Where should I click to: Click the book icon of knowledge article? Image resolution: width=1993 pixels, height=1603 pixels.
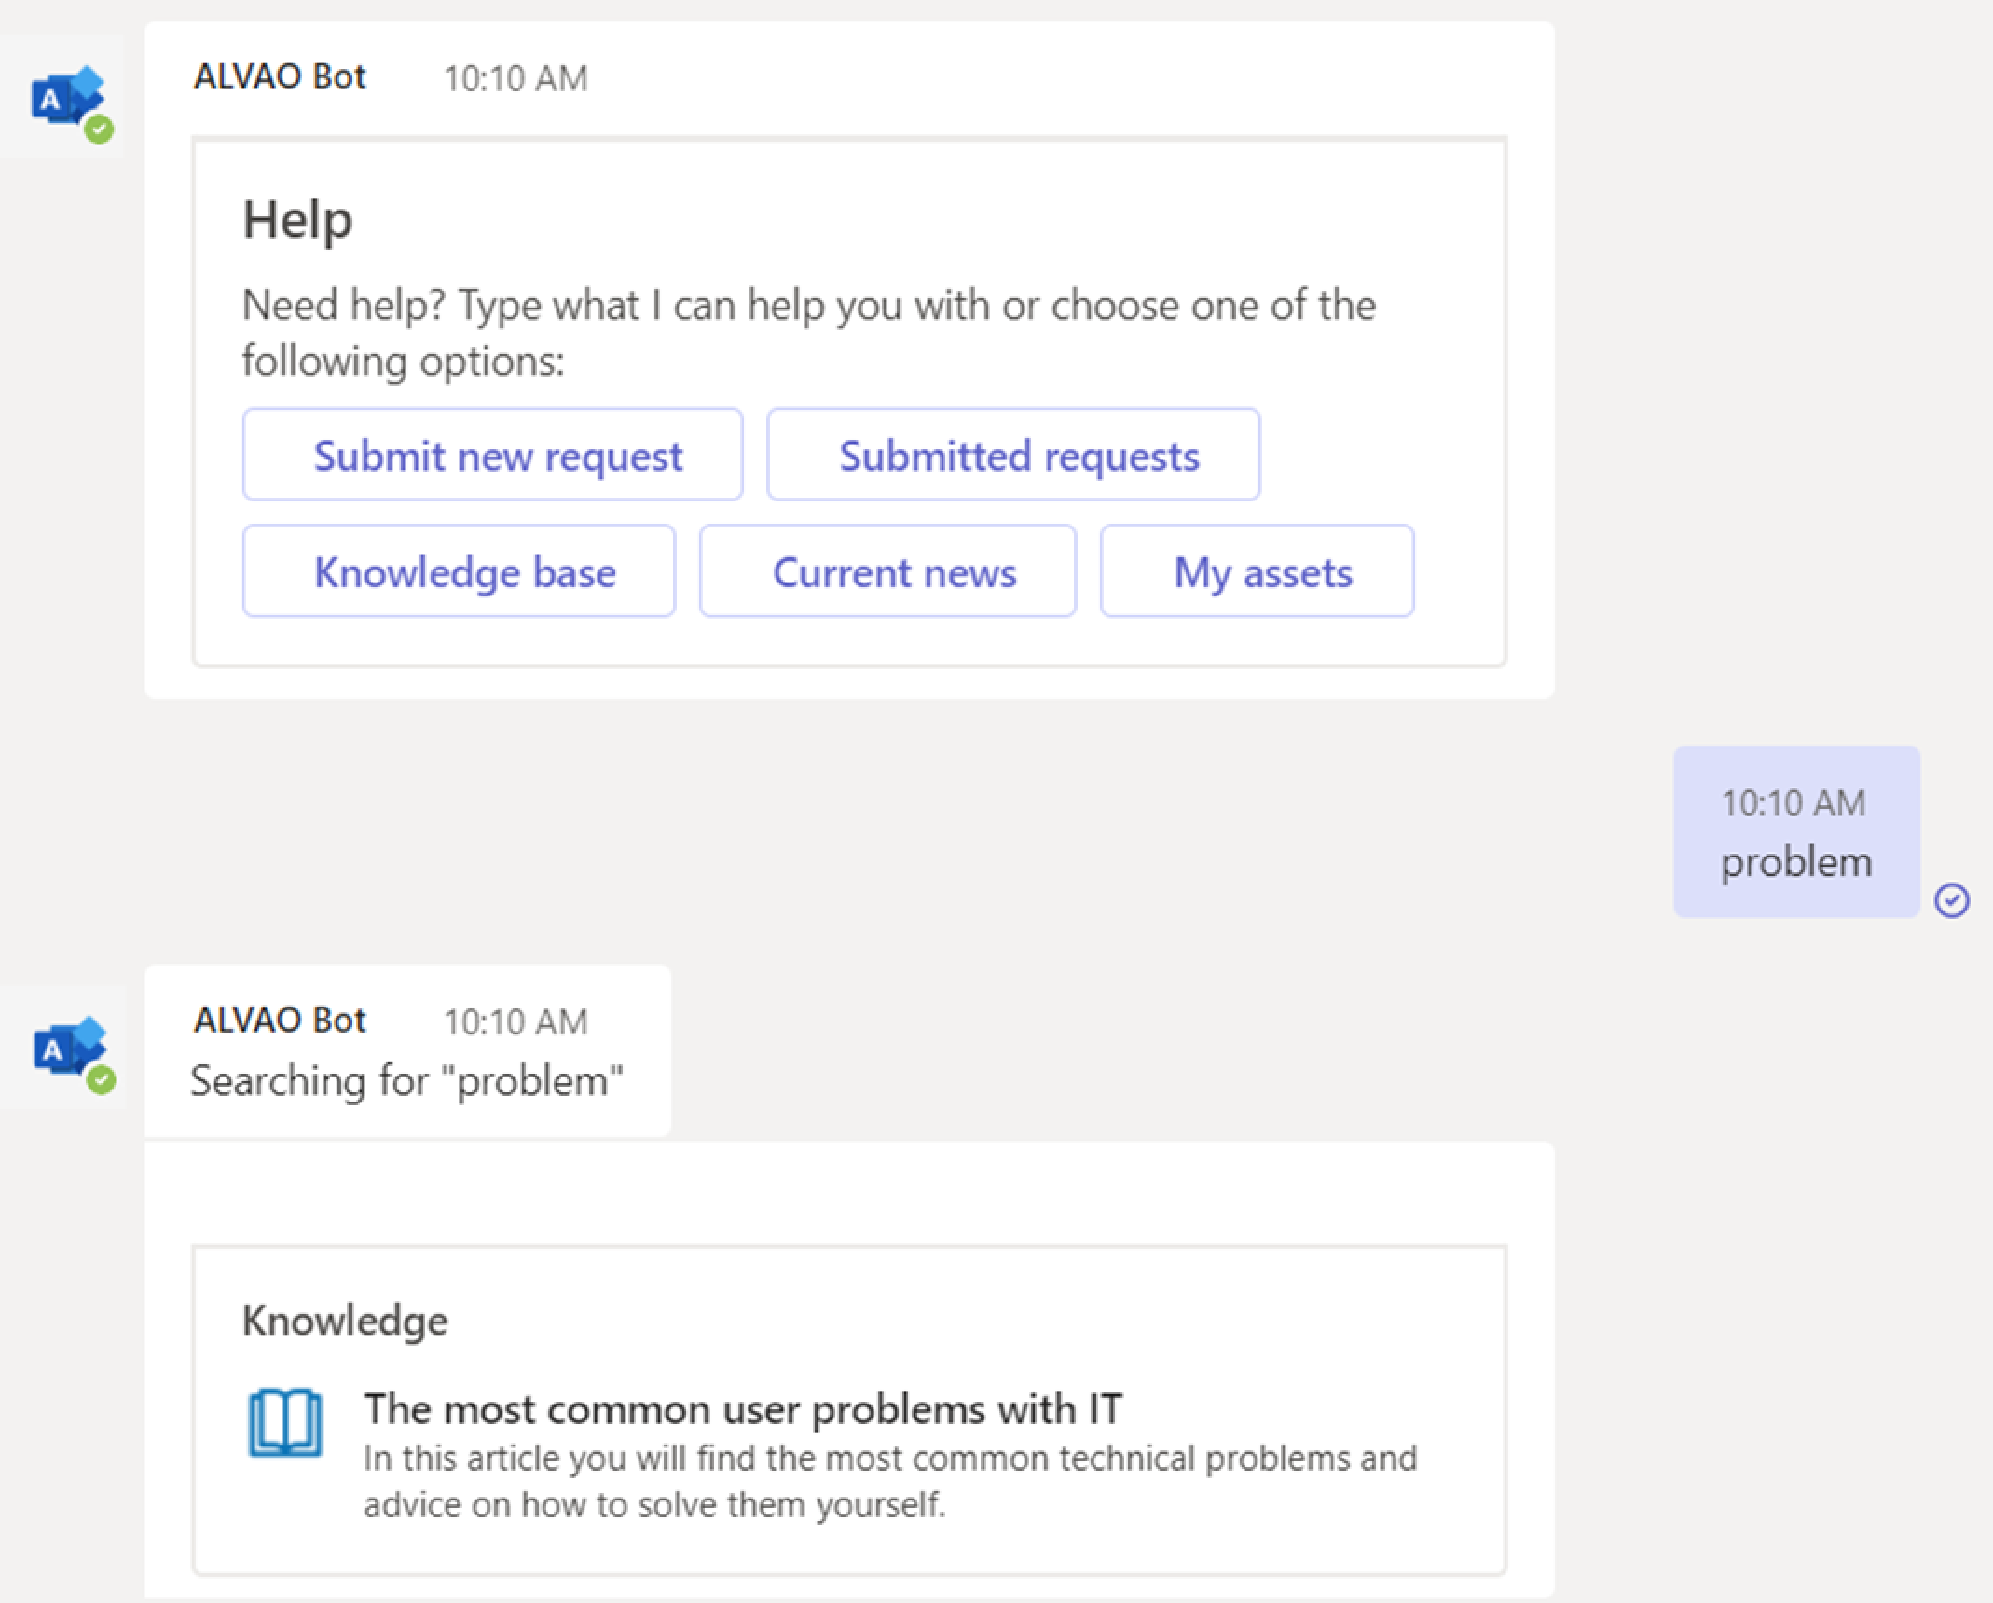pos(285,1422)
